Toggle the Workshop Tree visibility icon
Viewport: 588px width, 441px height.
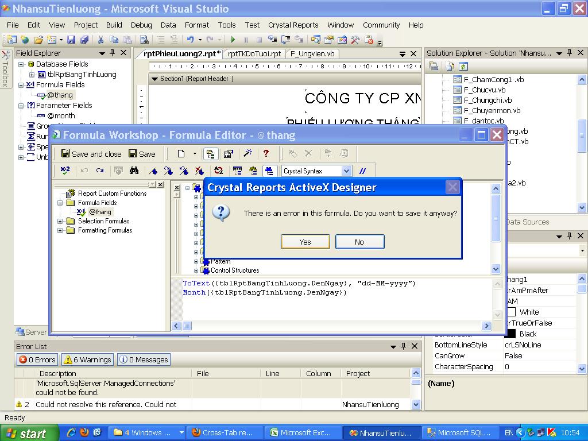(x=211, y=154)
